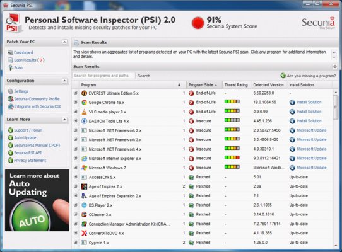Viewport: 342px width, 252px height.
Task: Click the Search button
Action: tap(144, 76)
